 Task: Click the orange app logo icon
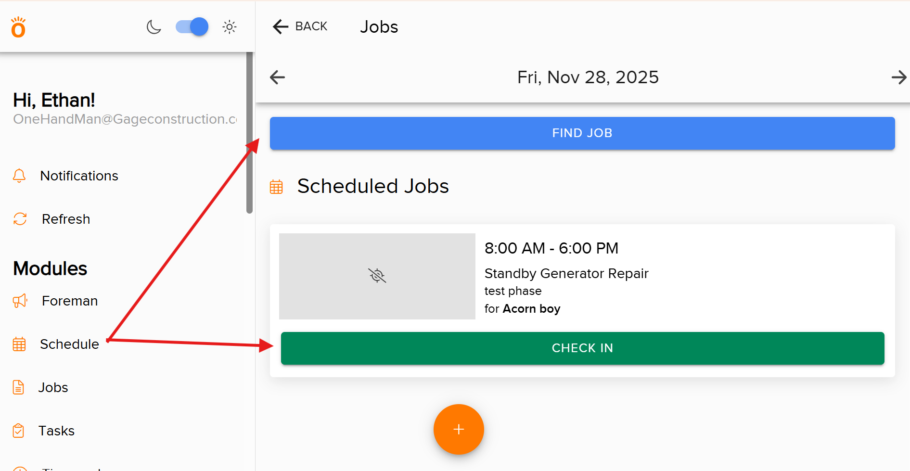click(x=18, y=27)
